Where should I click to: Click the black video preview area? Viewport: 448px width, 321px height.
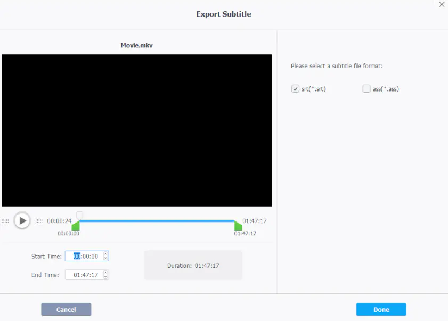coord(137,129)
